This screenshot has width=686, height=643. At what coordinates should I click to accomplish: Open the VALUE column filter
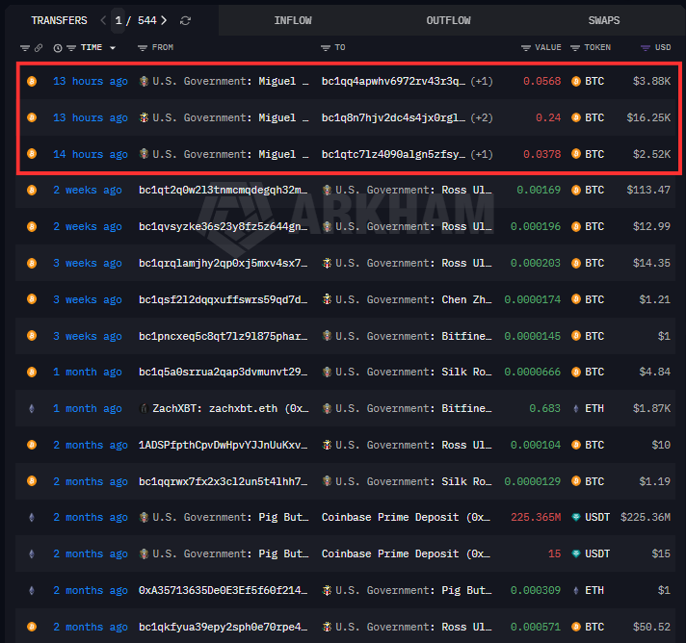click(x=526, y=47)
